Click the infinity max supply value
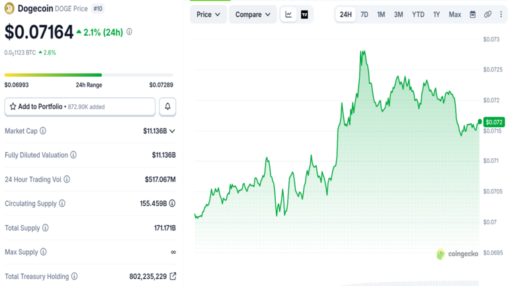The width and height of the screenshot is (508, 286). tap(173, 252)
